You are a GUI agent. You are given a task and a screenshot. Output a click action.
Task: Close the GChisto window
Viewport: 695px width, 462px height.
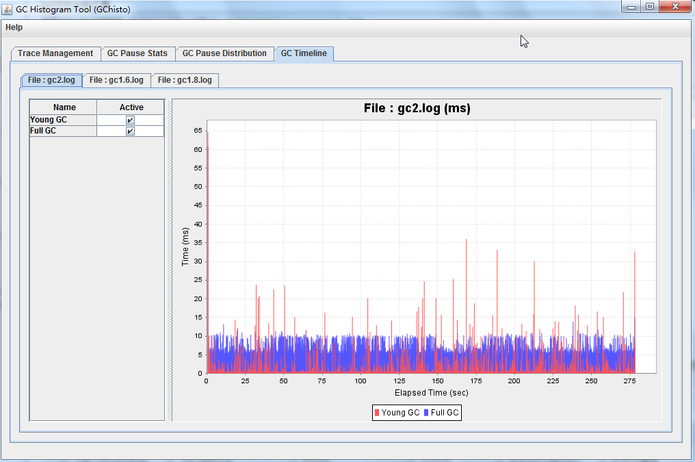[x=675, y=7]
